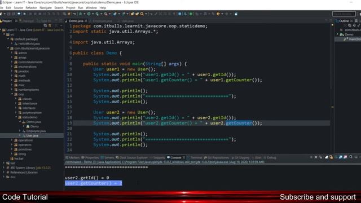Click the Search magnifier icon in the toolbar
This screenshot has height=203, width=361.
click(142, 14)
